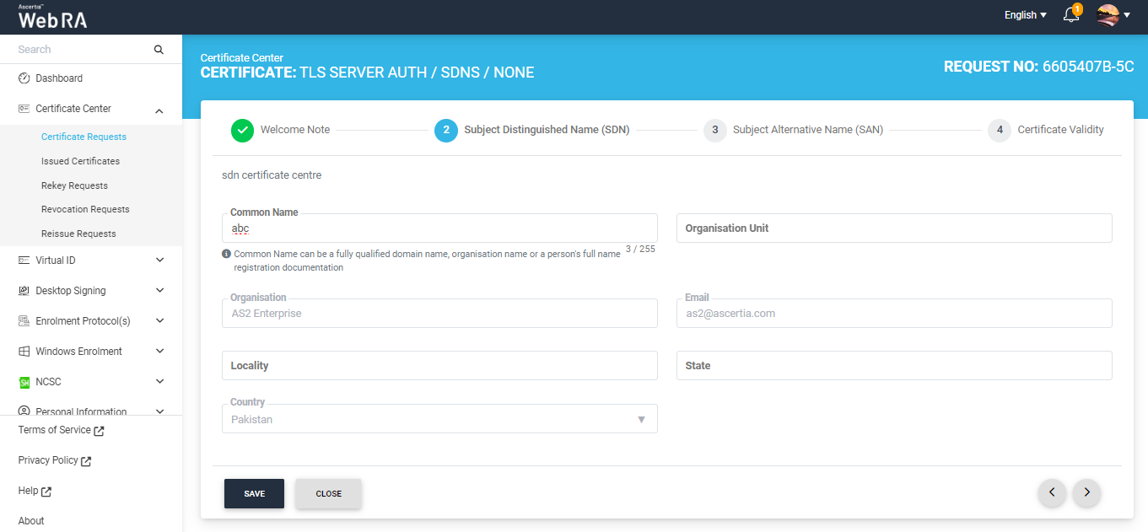Click the Enrolment Protocol(s) sidebar icon

tap(24, 321)
